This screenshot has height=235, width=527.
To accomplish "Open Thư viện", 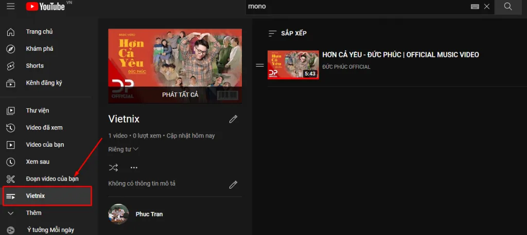I will pyautogui.click(x=38, y=111).
